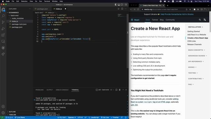This screenshot has width=211, height=119.
Task: Expand the TIMELINE section
Action: (x=8, y=115)
